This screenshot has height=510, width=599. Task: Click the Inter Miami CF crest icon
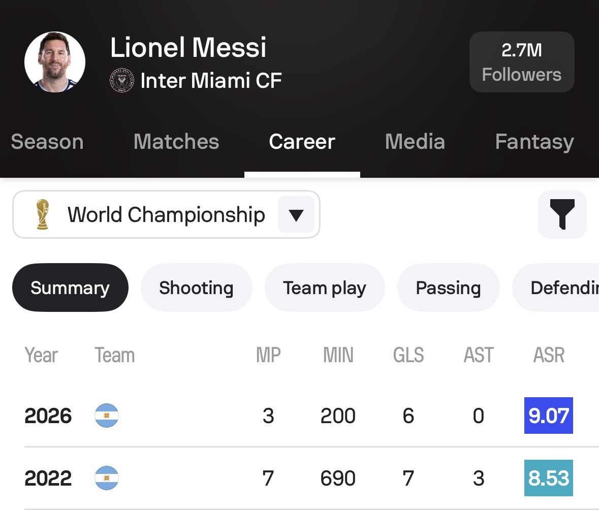tap(121, 80)
